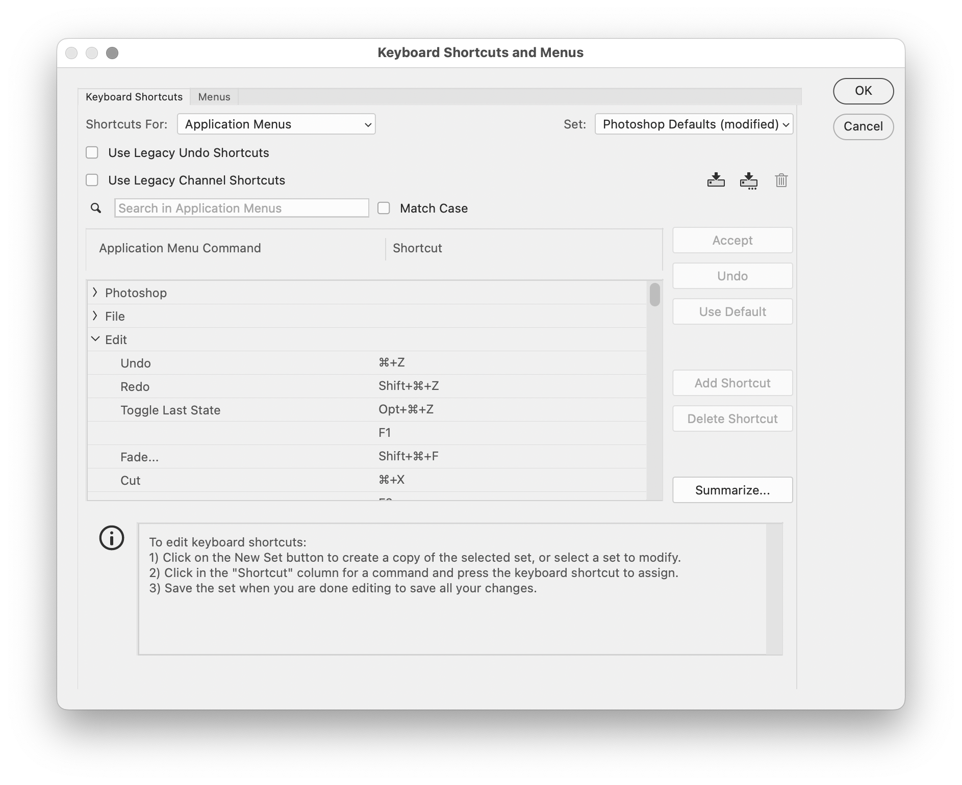962x785 pixels.
Task: Delete the selected shortcut set
Action: (781, 180)
